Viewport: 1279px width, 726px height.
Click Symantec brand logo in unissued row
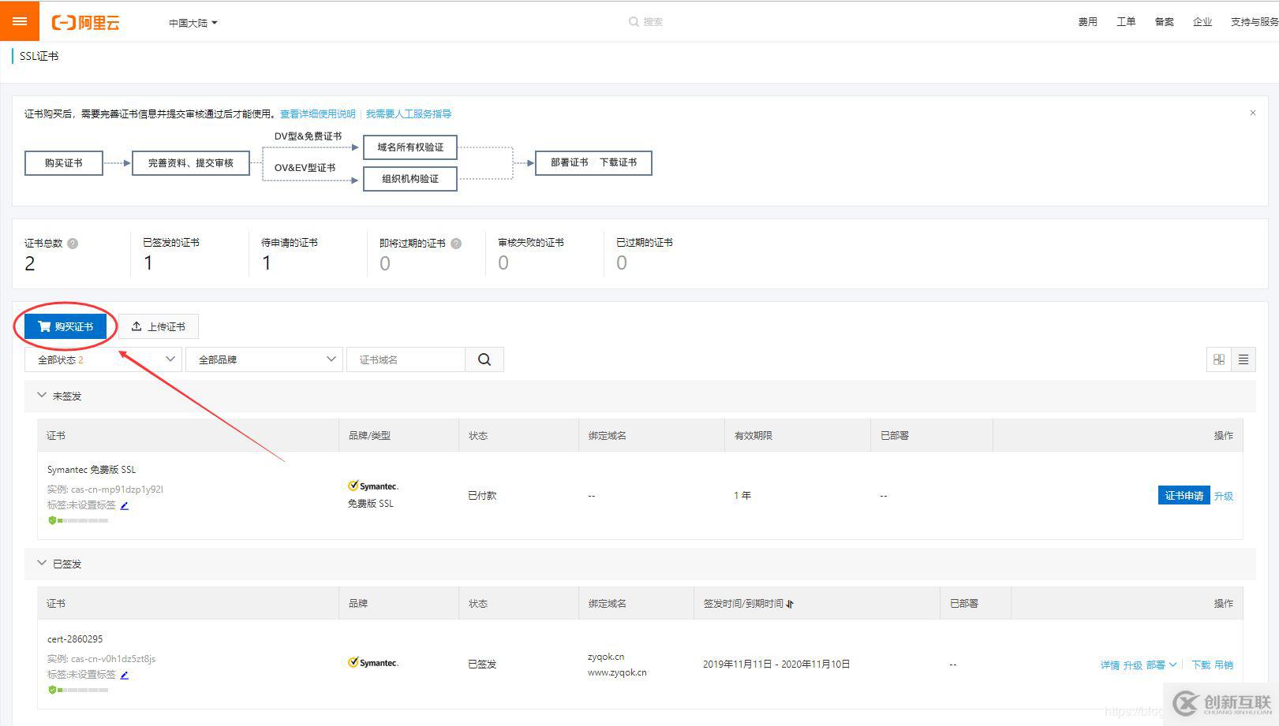(373, 486)
